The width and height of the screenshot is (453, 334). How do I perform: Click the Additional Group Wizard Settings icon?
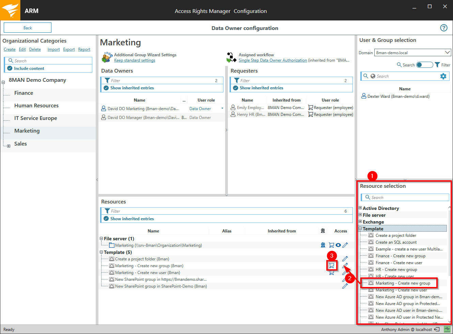pos(107,57)
